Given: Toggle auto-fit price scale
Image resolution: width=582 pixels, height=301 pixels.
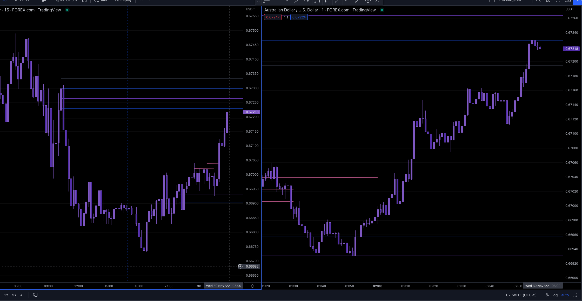Looking at the screenshot, I should pyautogui.click(x=565, y=295).
